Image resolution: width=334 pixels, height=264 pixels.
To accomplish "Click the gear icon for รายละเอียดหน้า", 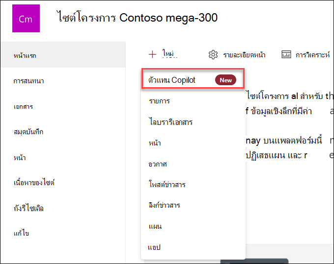I will [x=213, y=55].
